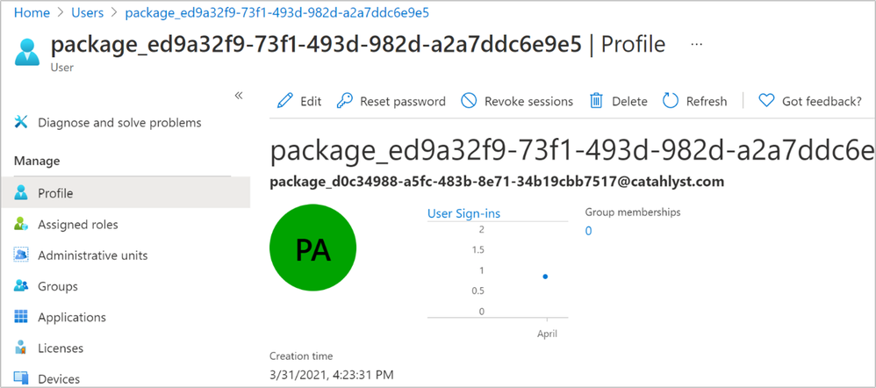Click the Assigned roles icon
Screen dimensions: 876x388
click(x=22, y=225)
